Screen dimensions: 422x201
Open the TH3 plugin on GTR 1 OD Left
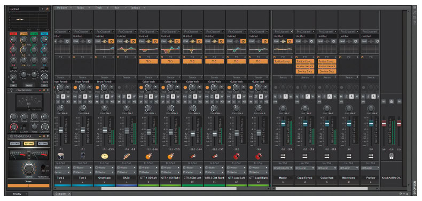[x=149, y=61]
